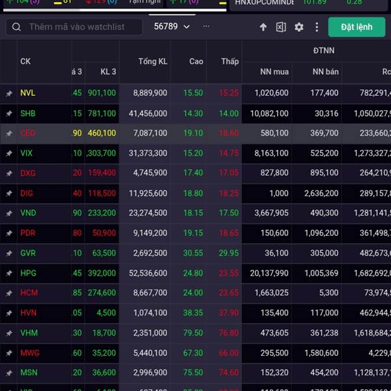Toggle pin on the DIG row
391x391 pixels.
9,194
